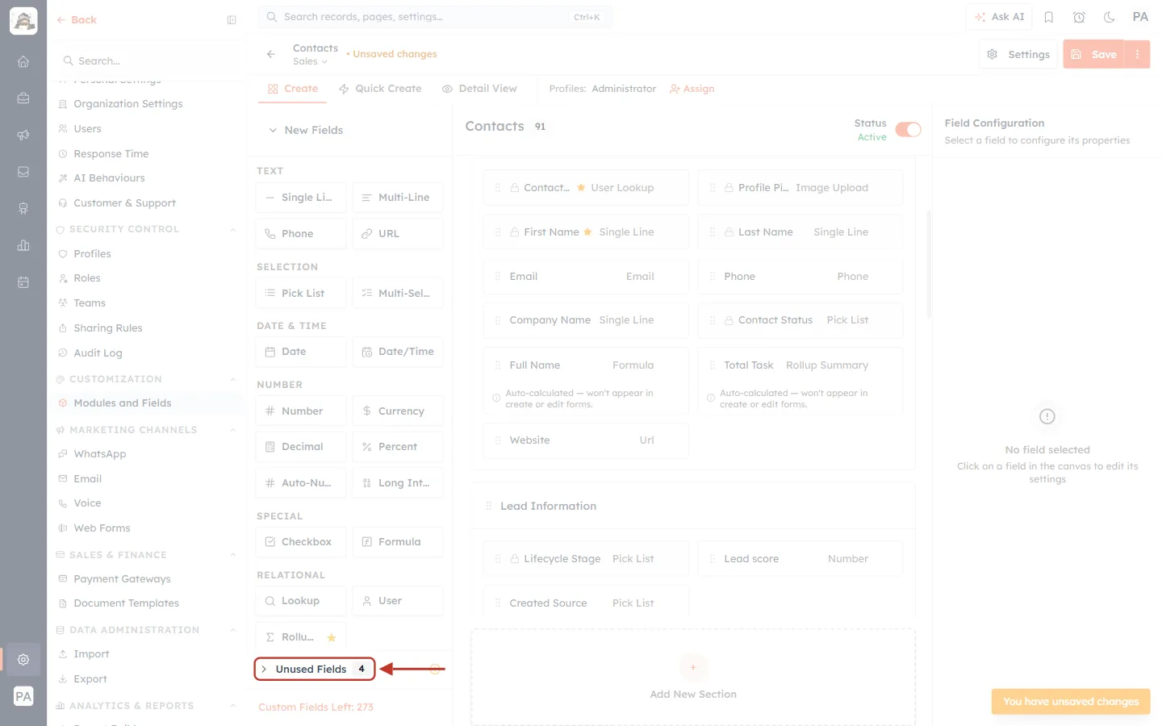Click the global search records field
Image resolution: width=1162 pixels, height=726 pixels.
pyautogui.click(x=436, y=17)
